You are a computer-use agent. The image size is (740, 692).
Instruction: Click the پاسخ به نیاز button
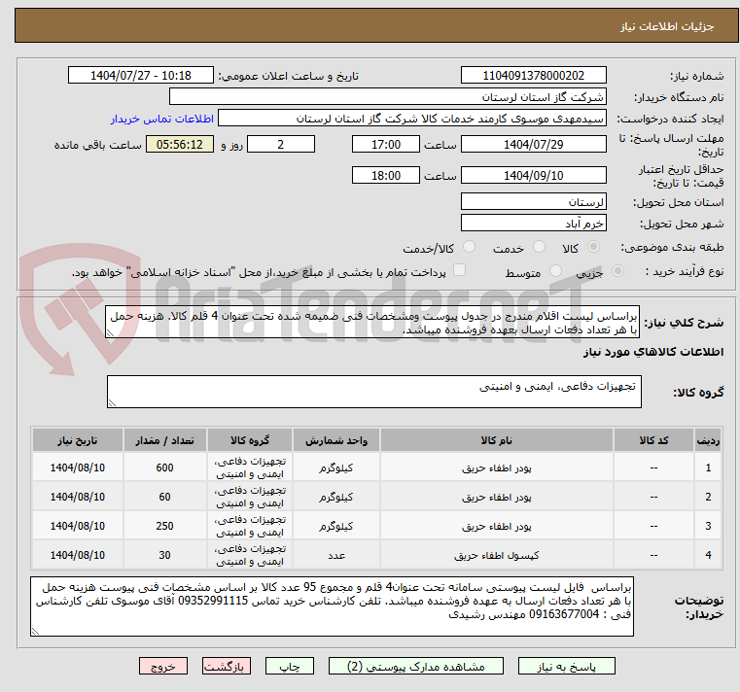pyautogui.click(x=567, y=667)
